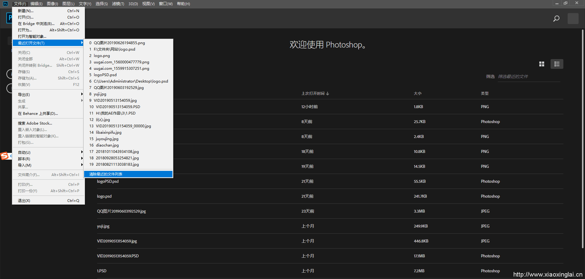Open the 视图(V) menu
Viewport: 585px width, 279px height.
tap(148, 4)
